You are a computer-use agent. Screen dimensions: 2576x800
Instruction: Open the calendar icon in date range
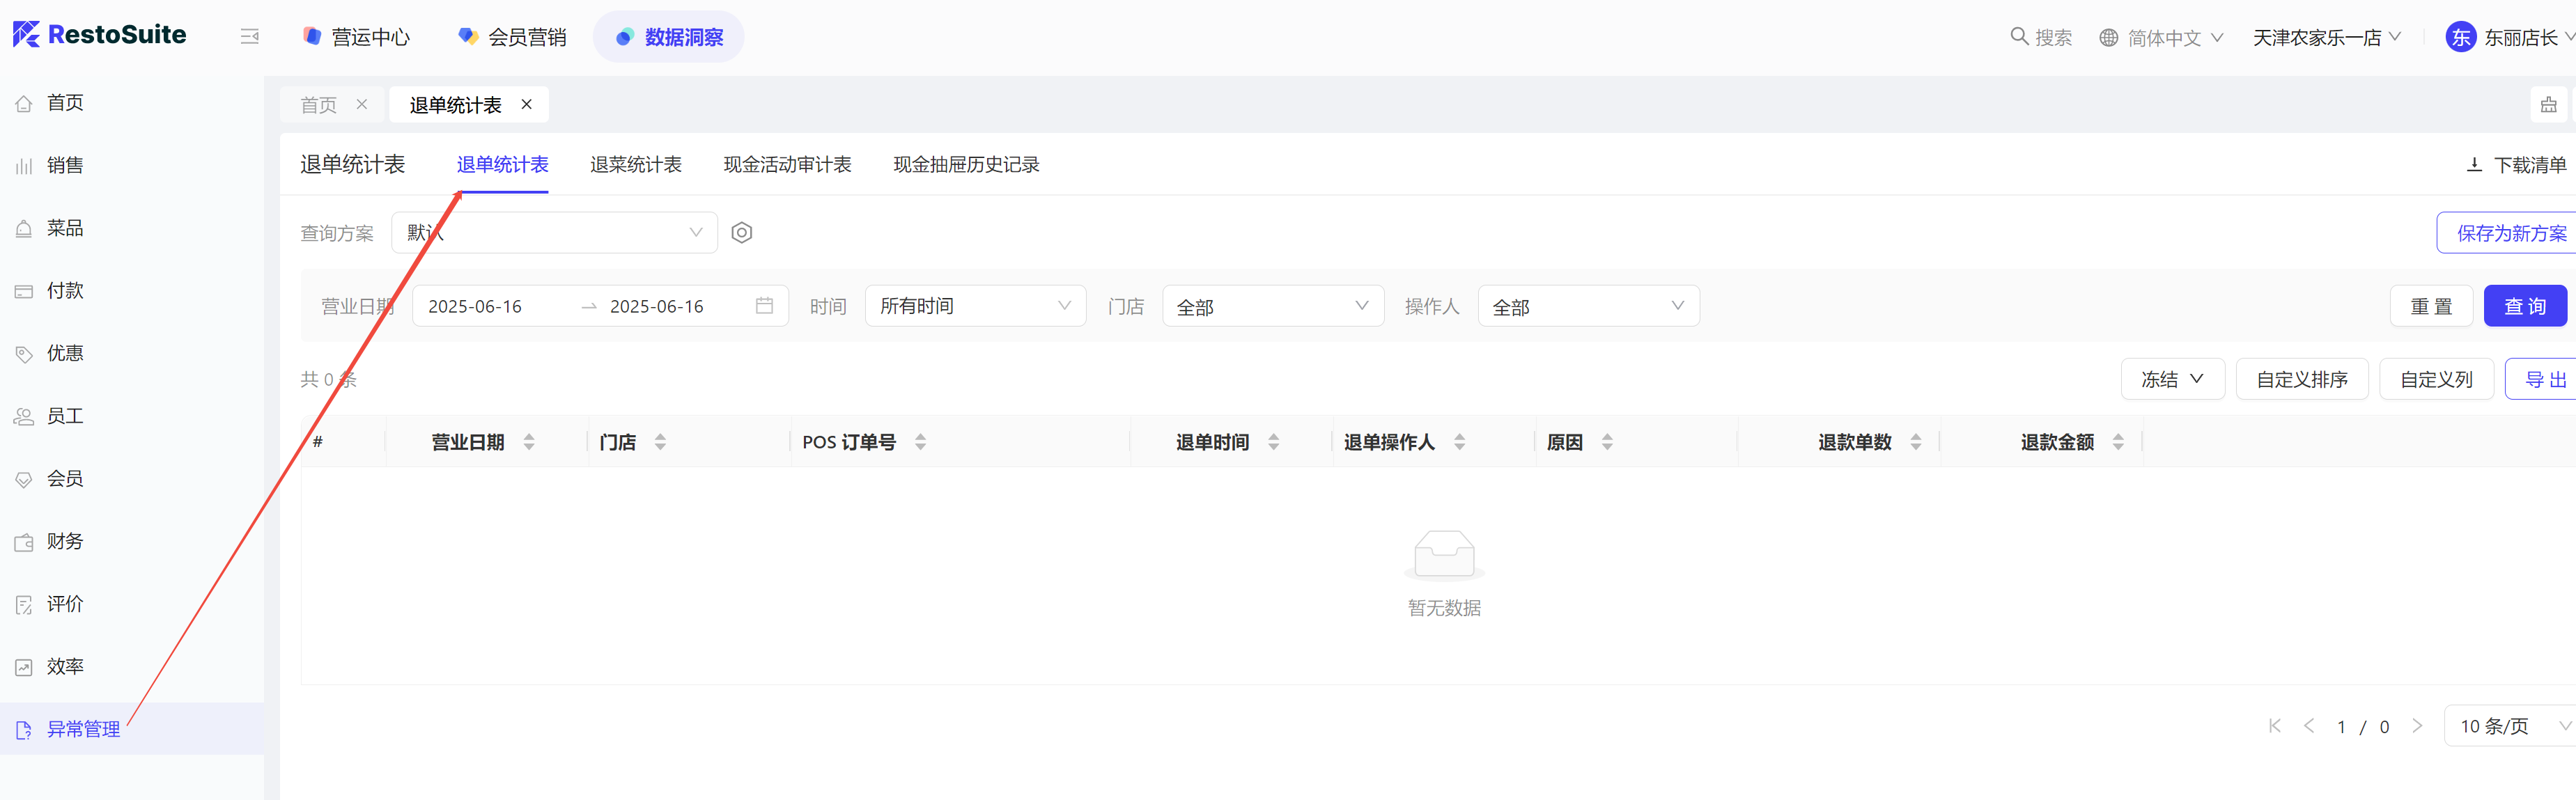764,306
